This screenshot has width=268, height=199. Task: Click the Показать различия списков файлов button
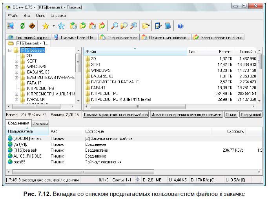click(x=115, y=115)
